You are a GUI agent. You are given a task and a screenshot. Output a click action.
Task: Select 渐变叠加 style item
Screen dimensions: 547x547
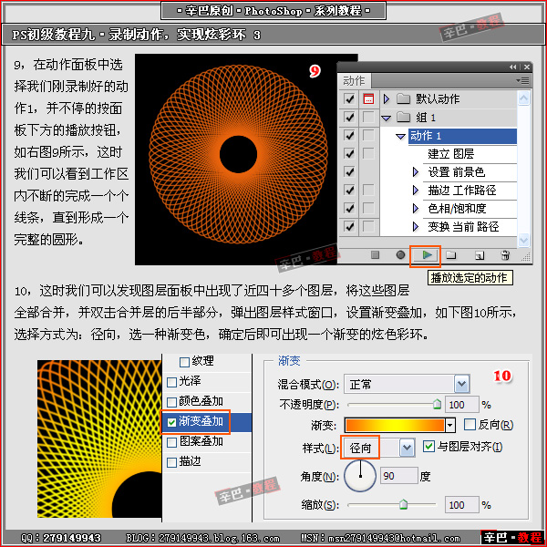coord(201,421)
